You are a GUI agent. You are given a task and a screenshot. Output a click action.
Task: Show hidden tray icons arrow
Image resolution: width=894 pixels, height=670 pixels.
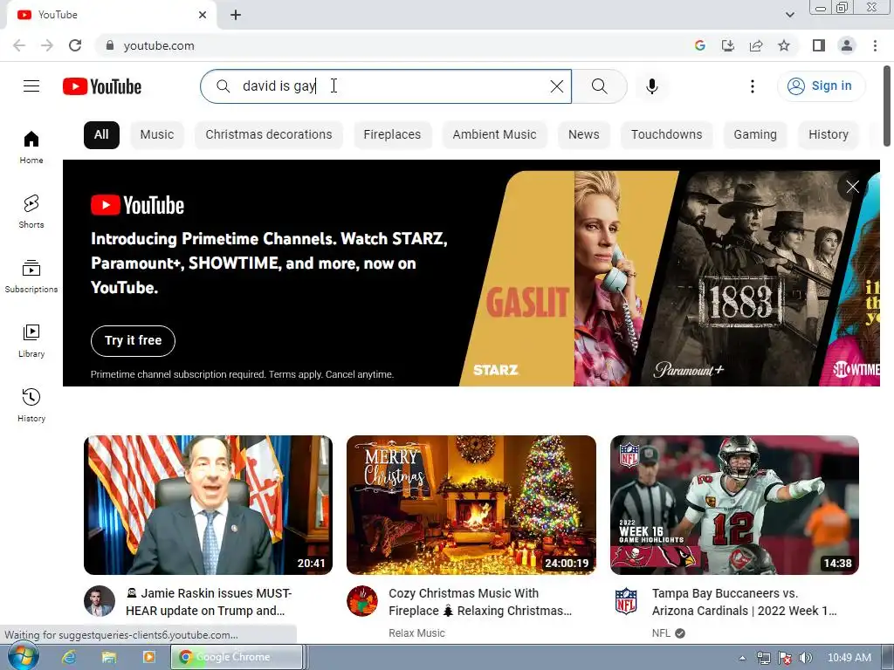[x=742, y=658]
